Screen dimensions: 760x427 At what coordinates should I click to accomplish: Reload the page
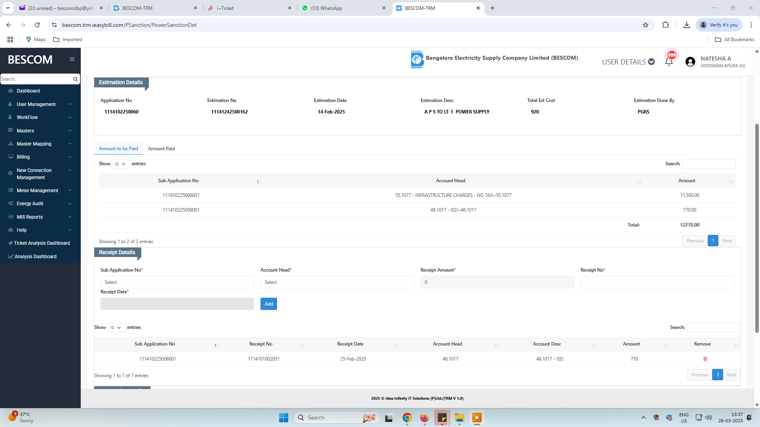[37, 25]
